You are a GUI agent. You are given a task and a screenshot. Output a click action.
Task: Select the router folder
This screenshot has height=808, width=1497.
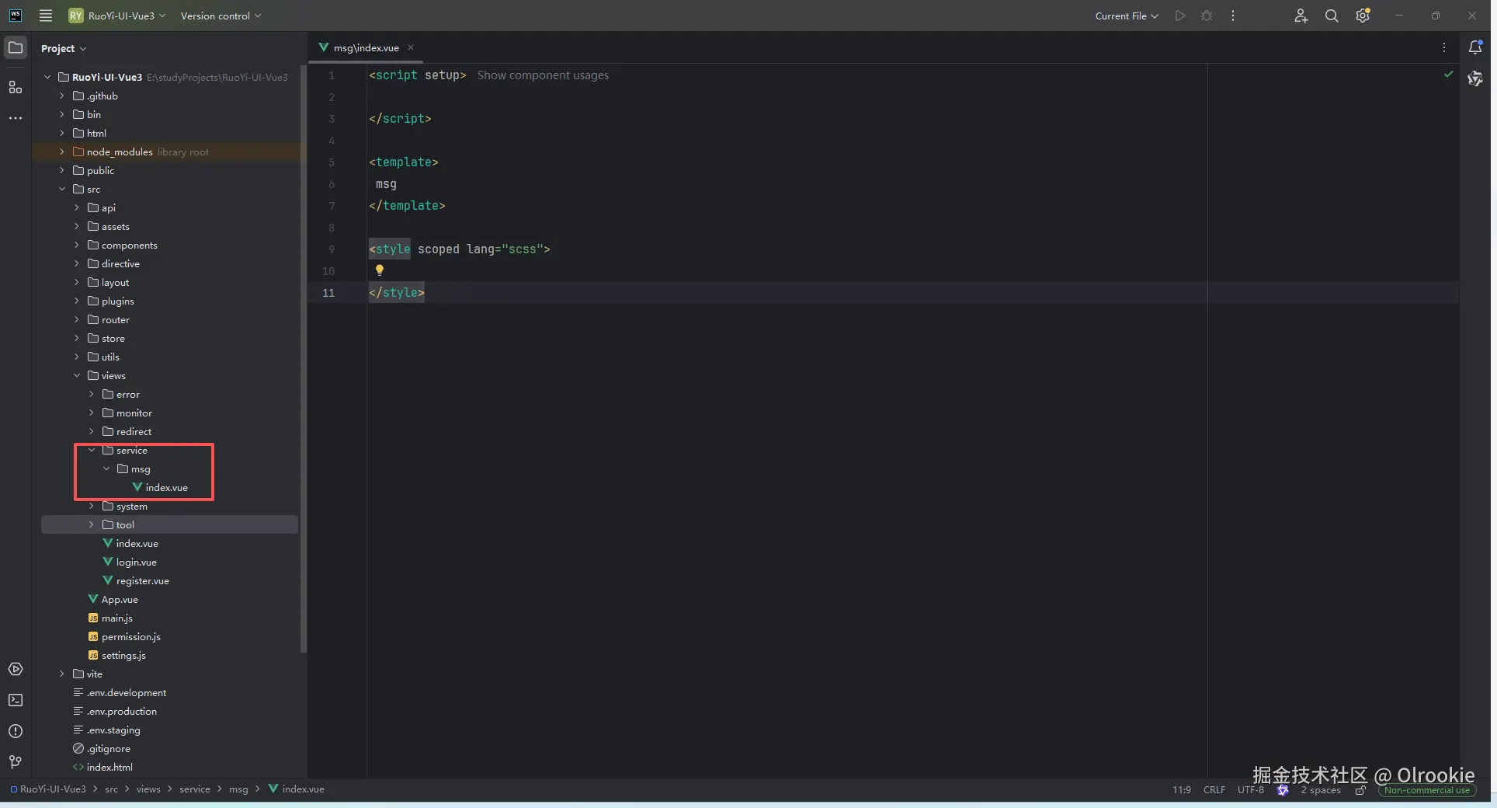pos(116,319)
